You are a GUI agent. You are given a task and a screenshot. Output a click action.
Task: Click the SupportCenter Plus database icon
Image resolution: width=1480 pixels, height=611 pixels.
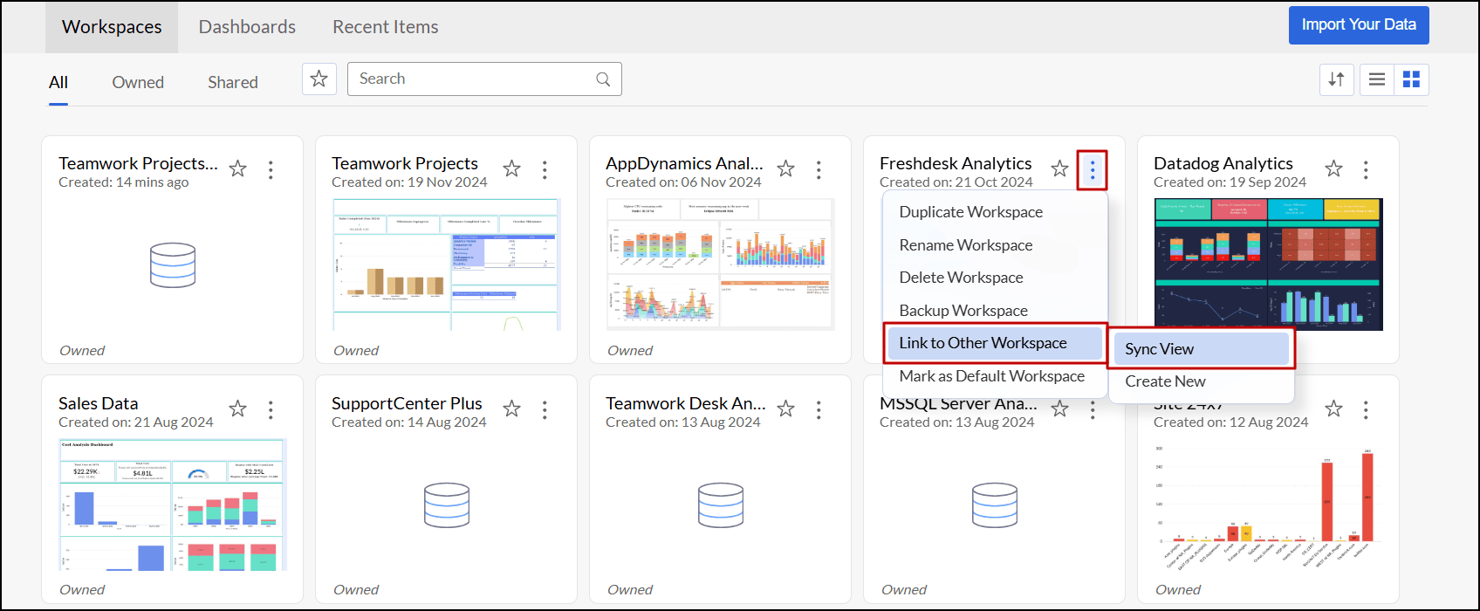pos(447,505)
